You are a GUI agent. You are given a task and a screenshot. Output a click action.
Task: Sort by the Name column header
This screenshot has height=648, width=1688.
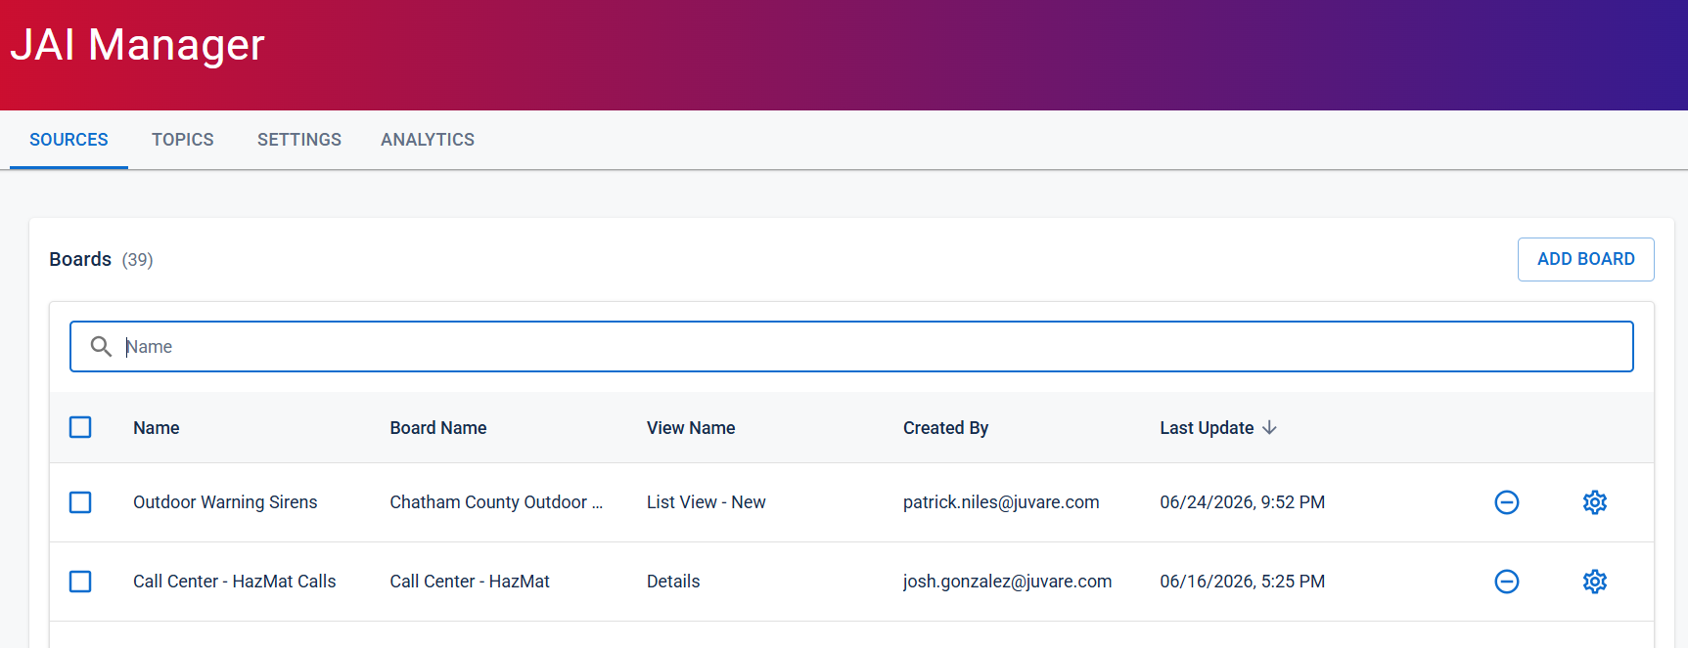click(157, 428)
